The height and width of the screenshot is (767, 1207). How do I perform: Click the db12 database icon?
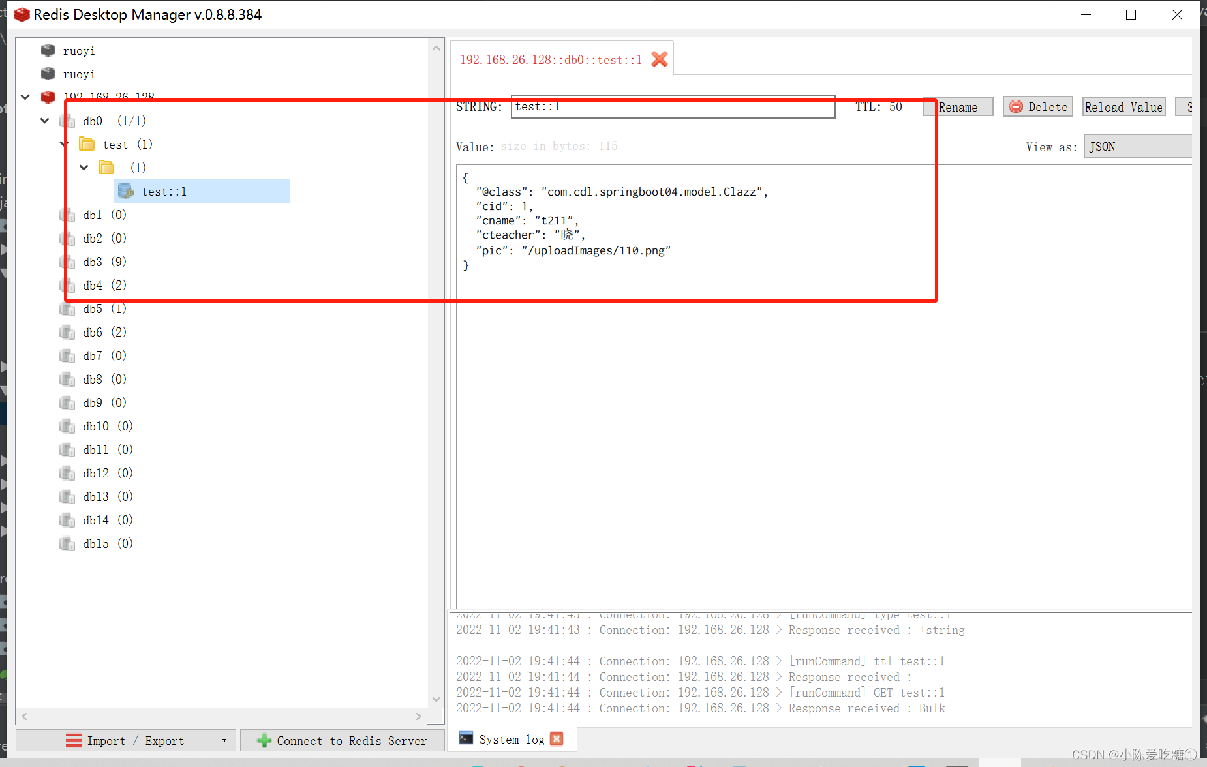67,473
